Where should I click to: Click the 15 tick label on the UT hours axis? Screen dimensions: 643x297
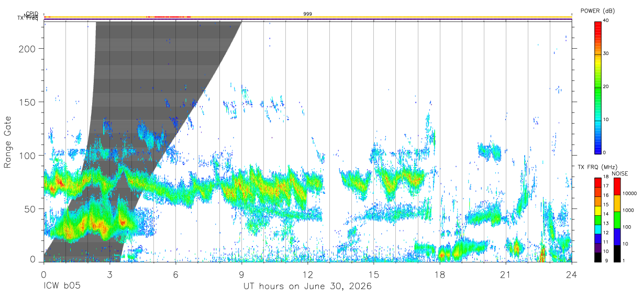[x=374, y=274]
